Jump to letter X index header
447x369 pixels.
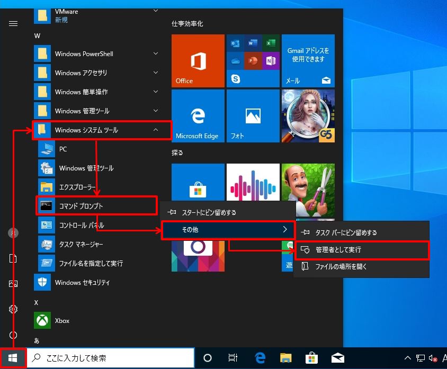tap(36, 303)
